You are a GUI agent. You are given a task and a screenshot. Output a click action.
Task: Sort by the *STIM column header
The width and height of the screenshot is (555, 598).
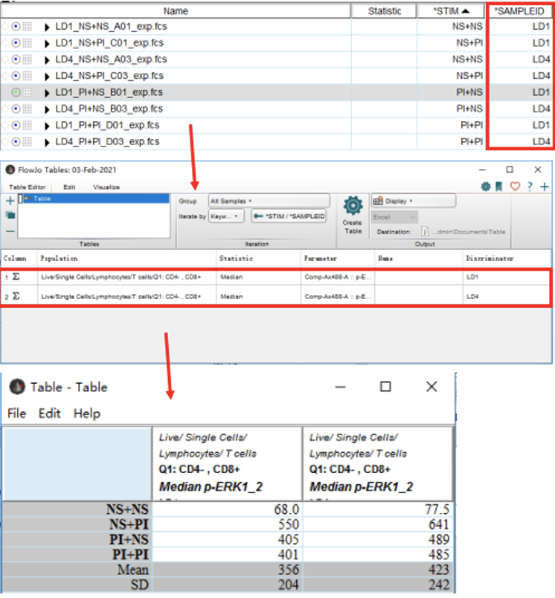click(452, 11)
